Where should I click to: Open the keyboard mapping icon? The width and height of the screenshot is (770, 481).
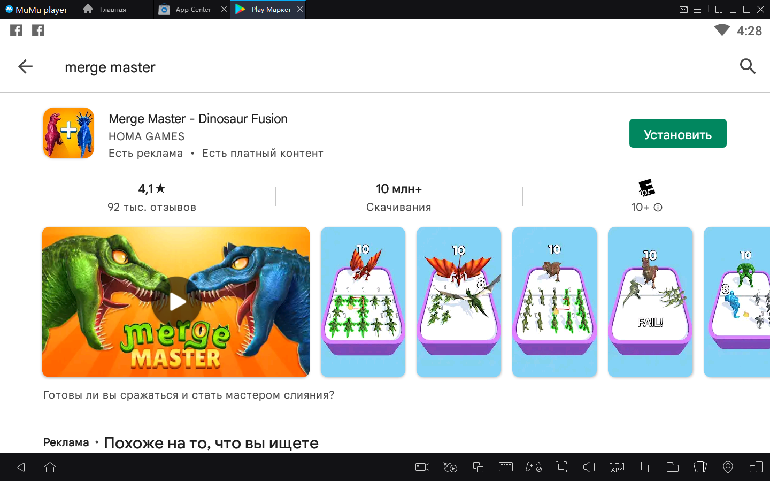point(505,467)
